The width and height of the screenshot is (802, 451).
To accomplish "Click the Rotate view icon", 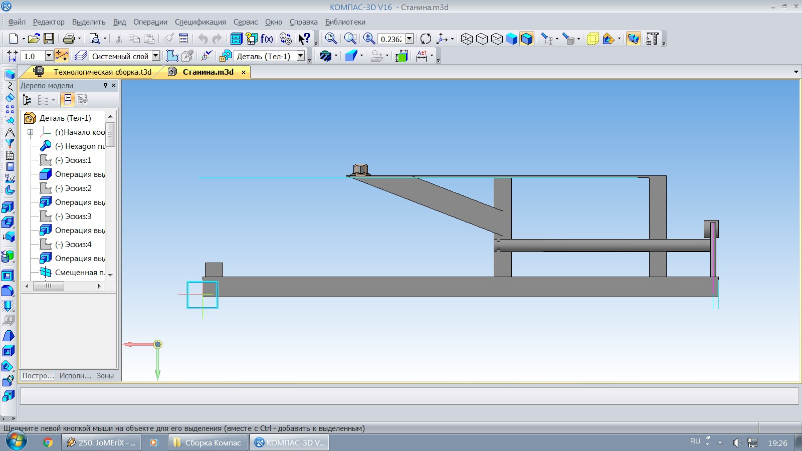I will click(426, 39).
